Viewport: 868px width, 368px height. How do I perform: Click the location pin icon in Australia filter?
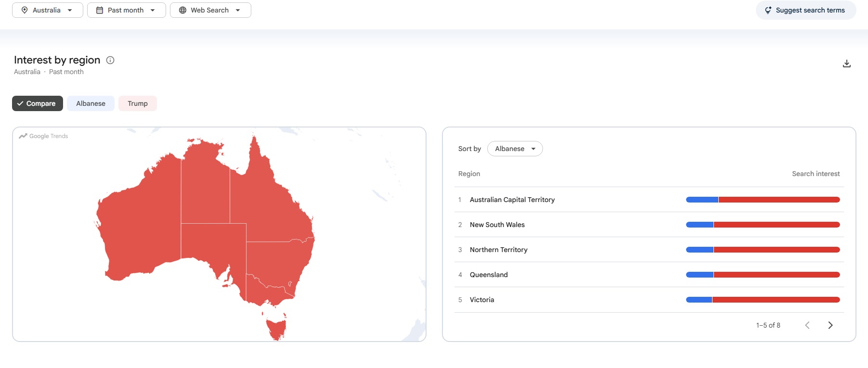(x=25, y=10)
